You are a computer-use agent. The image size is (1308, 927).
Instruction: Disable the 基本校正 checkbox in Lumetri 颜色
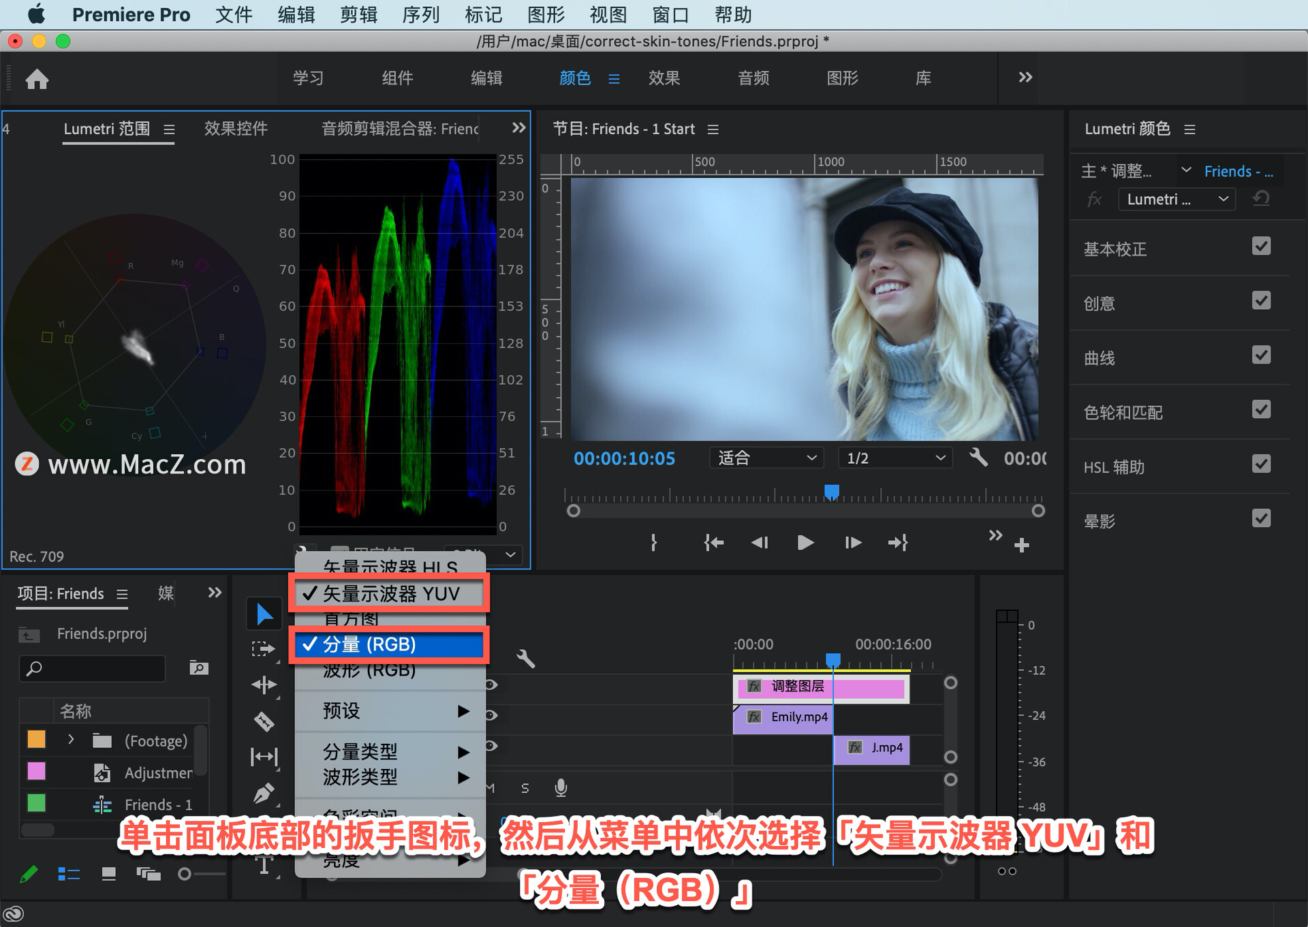[1262, 247]
